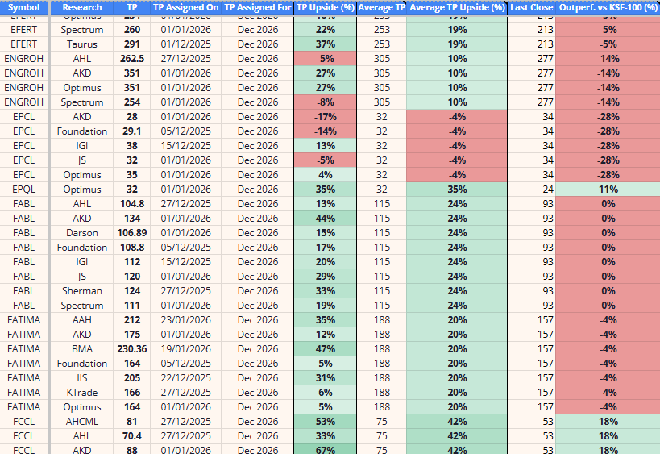Click the TP value 124 for FABL Sherman
This screenshot has height=454, width=660.
(x=132, y=291)
